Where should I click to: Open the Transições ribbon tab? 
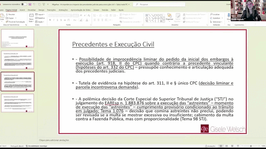coord(52,10)
